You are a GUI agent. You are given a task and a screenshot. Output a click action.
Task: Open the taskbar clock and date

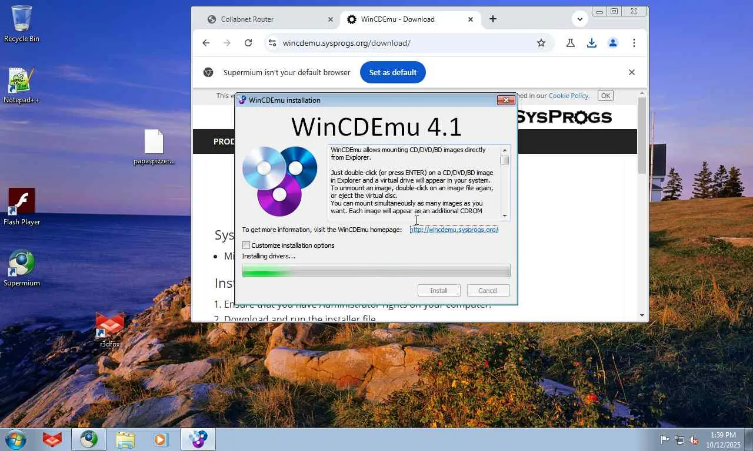tap(724, 440)
